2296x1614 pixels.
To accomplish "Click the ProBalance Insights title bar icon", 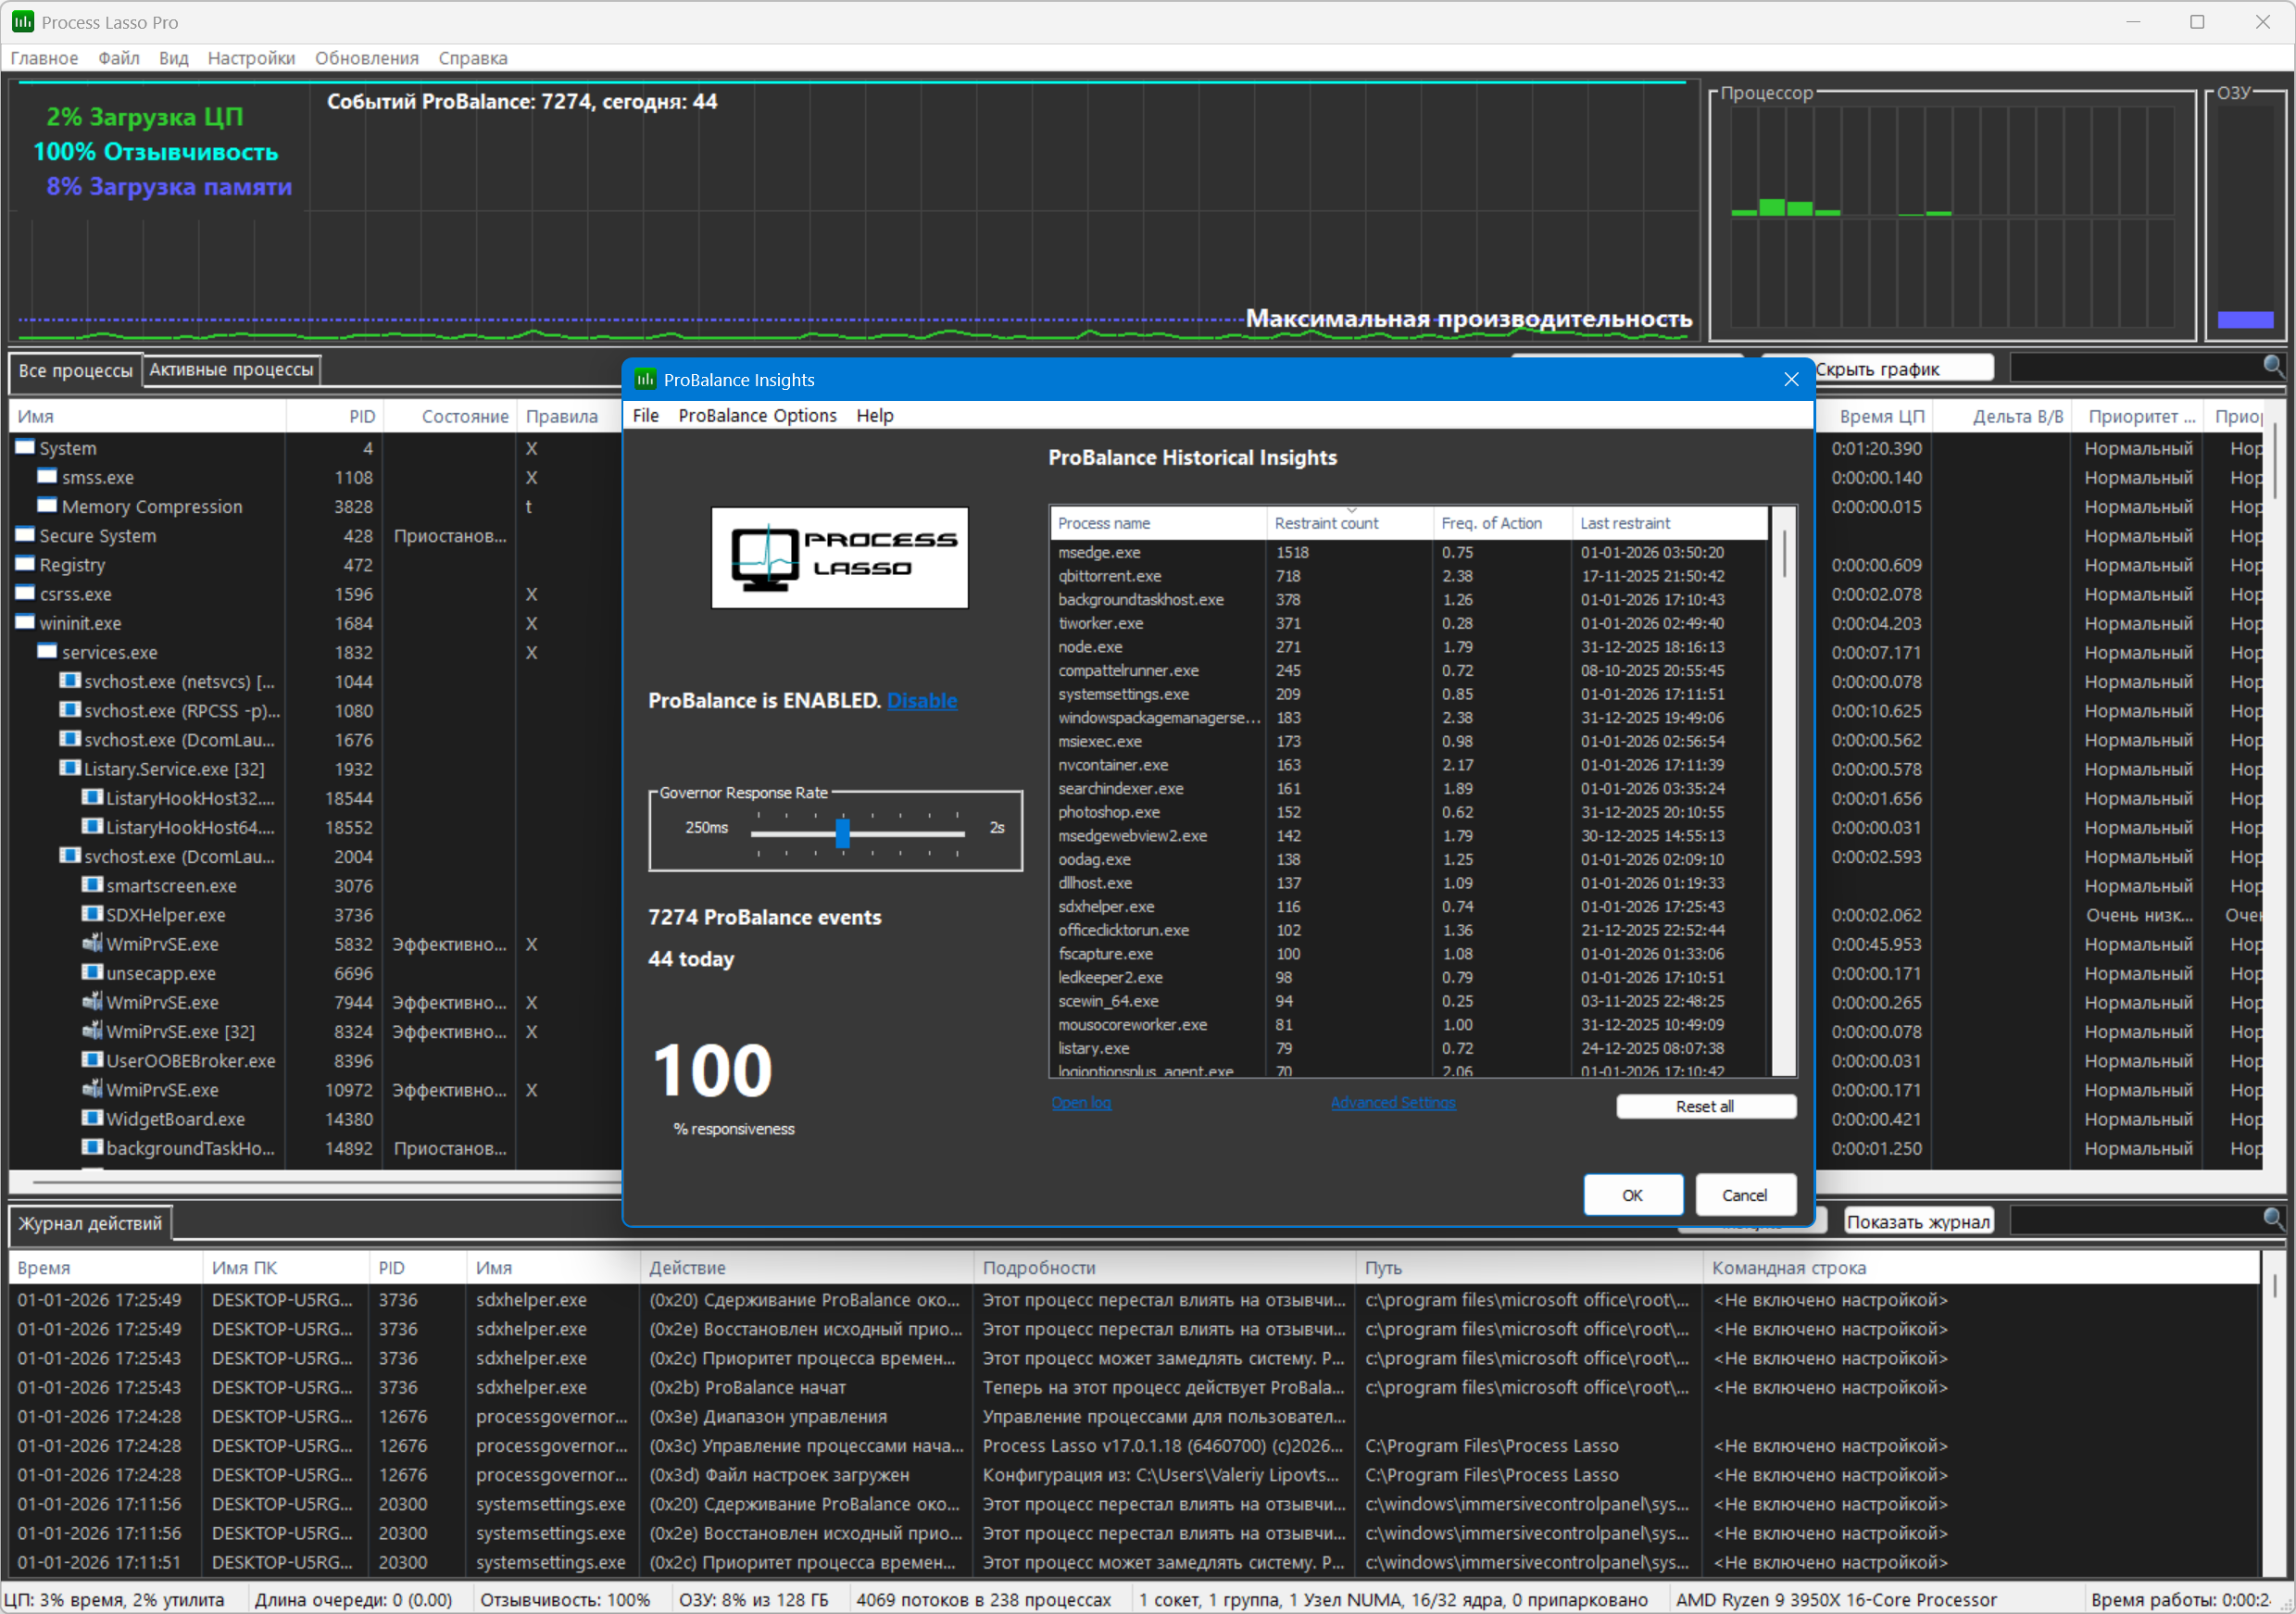I will tap(645, 379).
